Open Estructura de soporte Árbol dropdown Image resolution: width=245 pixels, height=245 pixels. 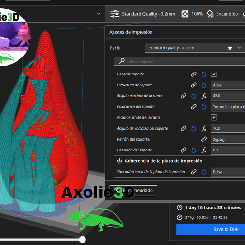pos(228,85)
